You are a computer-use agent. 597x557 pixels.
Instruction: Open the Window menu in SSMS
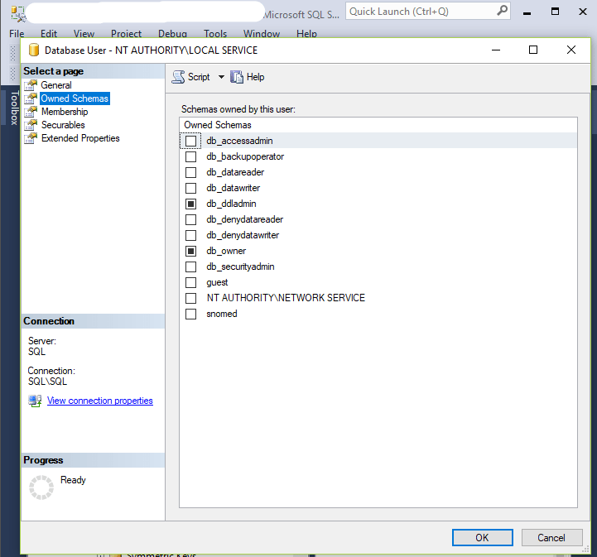click(x=262, y=33)
